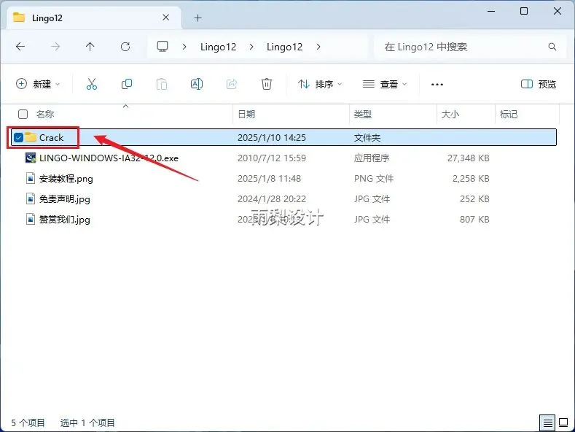
Task: Switch to details view in status bar
Action: pyautogui.click(x=547, y=423)
